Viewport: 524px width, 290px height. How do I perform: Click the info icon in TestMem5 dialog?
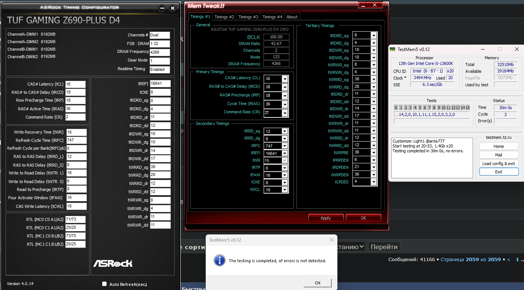click(x=219, y=260)
